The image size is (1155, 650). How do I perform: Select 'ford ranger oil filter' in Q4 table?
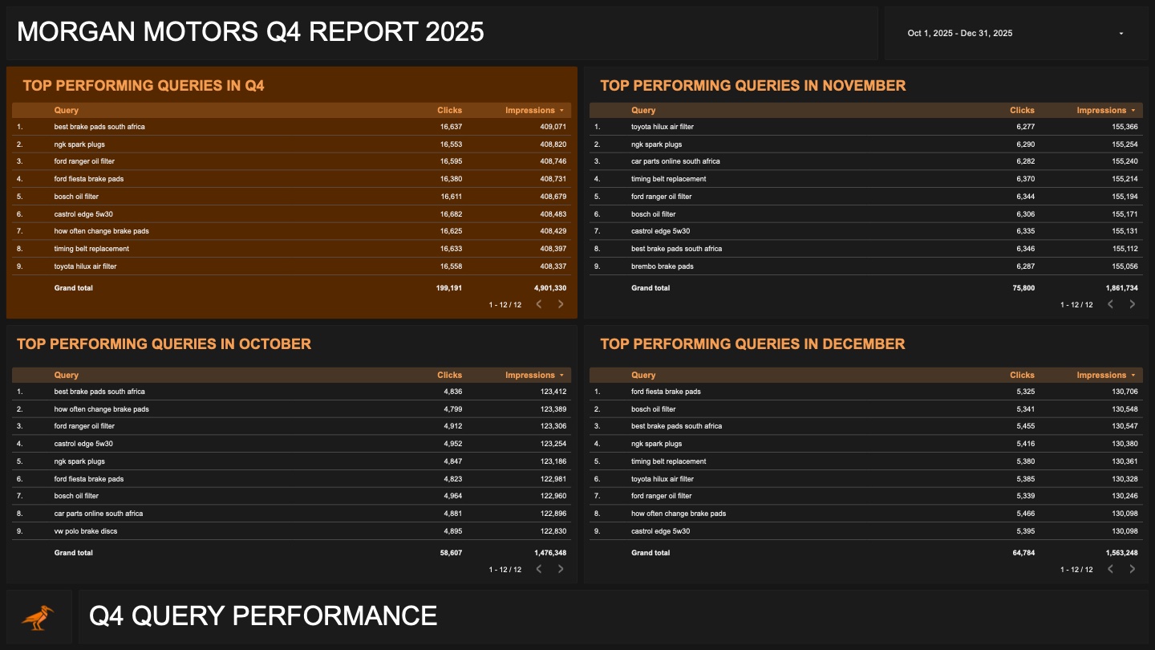click(84, 161)
